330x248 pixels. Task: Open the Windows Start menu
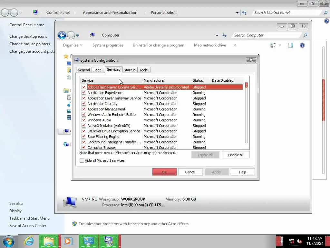pos(9,242)
